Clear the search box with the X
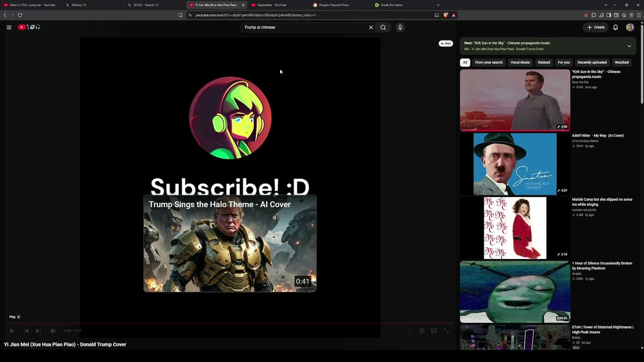 [x=371, y=27]
